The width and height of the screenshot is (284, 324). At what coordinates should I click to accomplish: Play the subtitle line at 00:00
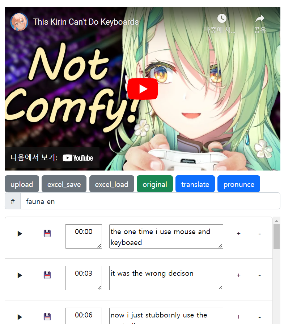(x=20, y=234)
